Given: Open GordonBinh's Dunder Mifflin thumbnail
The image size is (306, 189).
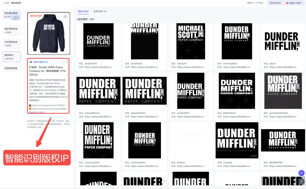Looking at the screenshot, I should (191, 91).
